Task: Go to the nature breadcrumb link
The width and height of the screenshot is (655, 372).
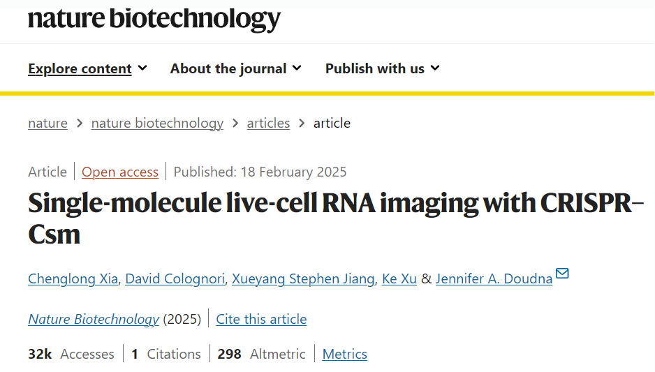Action: [47, 124]
